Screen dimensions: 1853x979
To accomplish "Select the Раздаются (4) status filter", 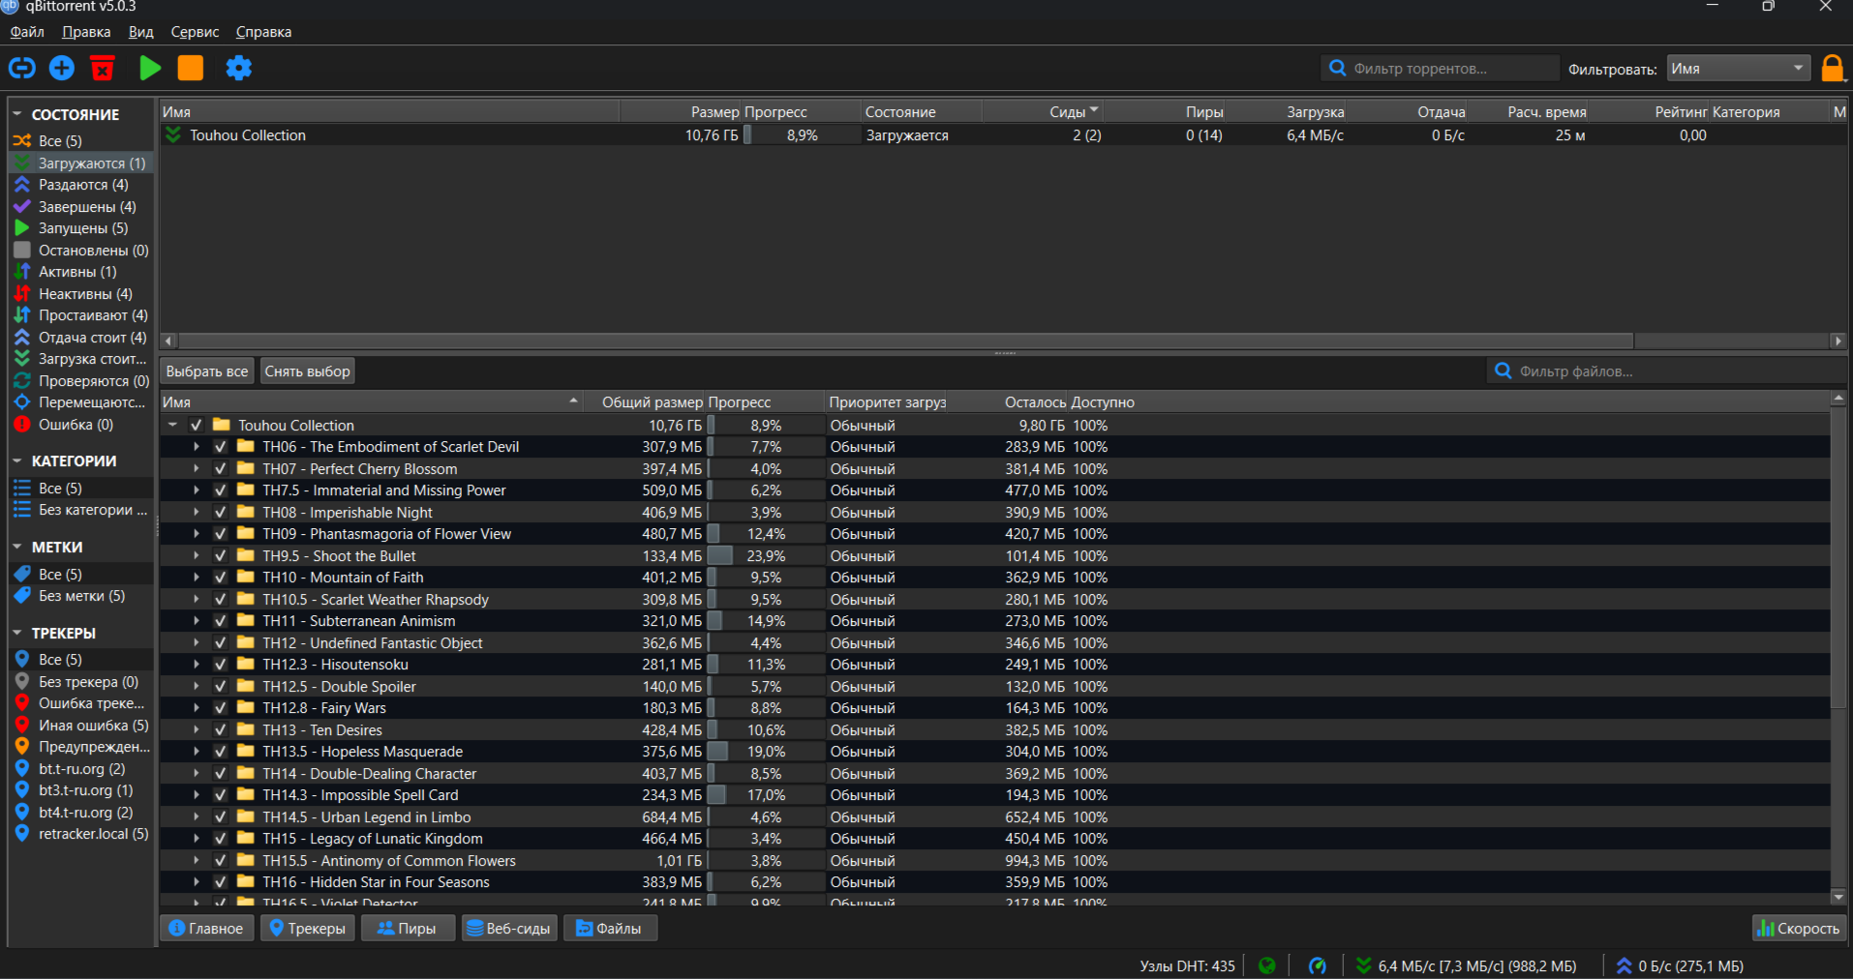I will coord(81,185).
